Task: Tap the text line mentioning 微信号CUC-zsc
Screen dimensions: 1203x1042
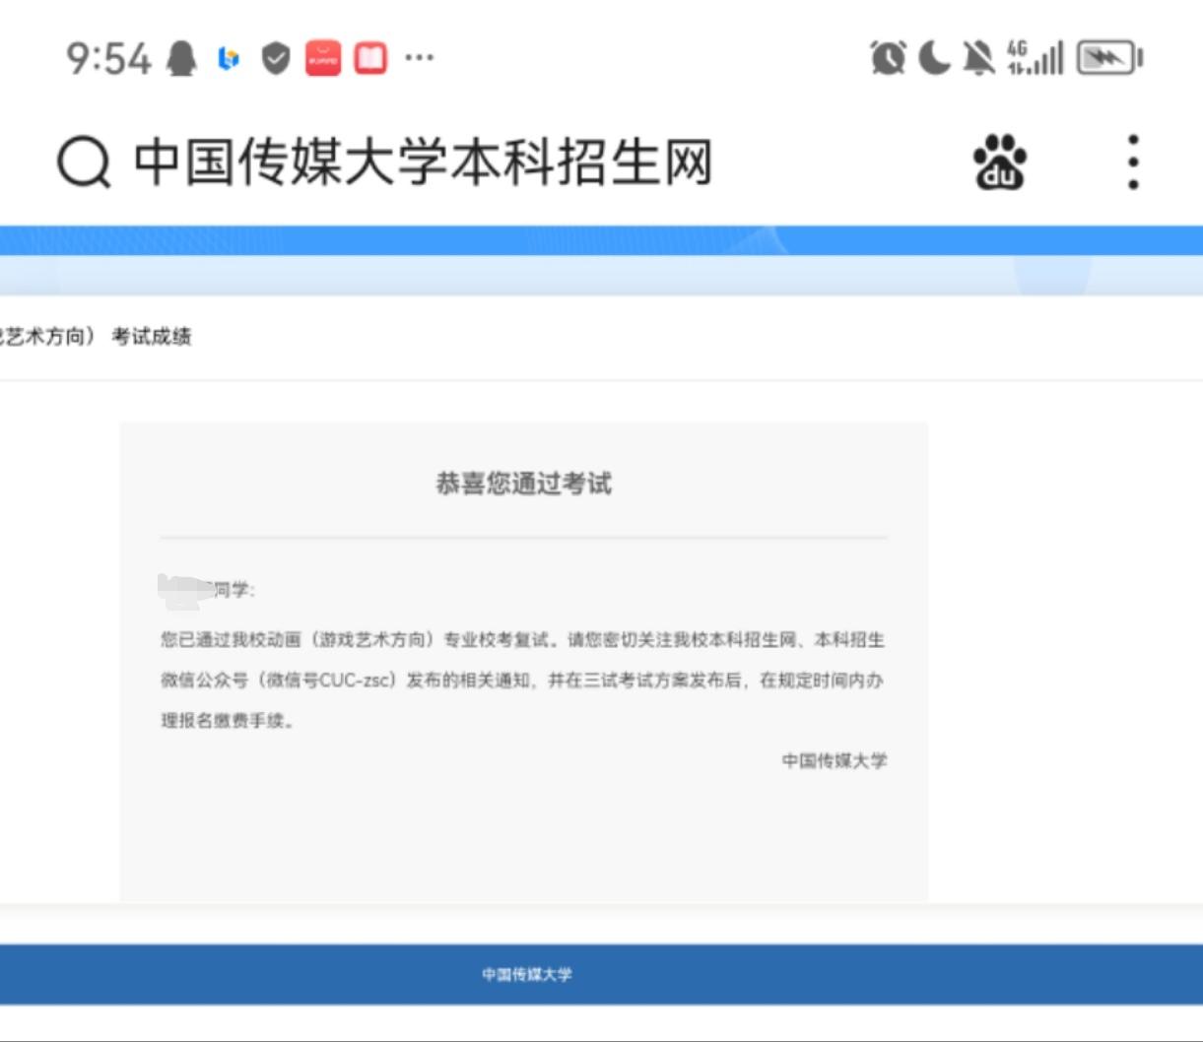Action: (523, 681)
